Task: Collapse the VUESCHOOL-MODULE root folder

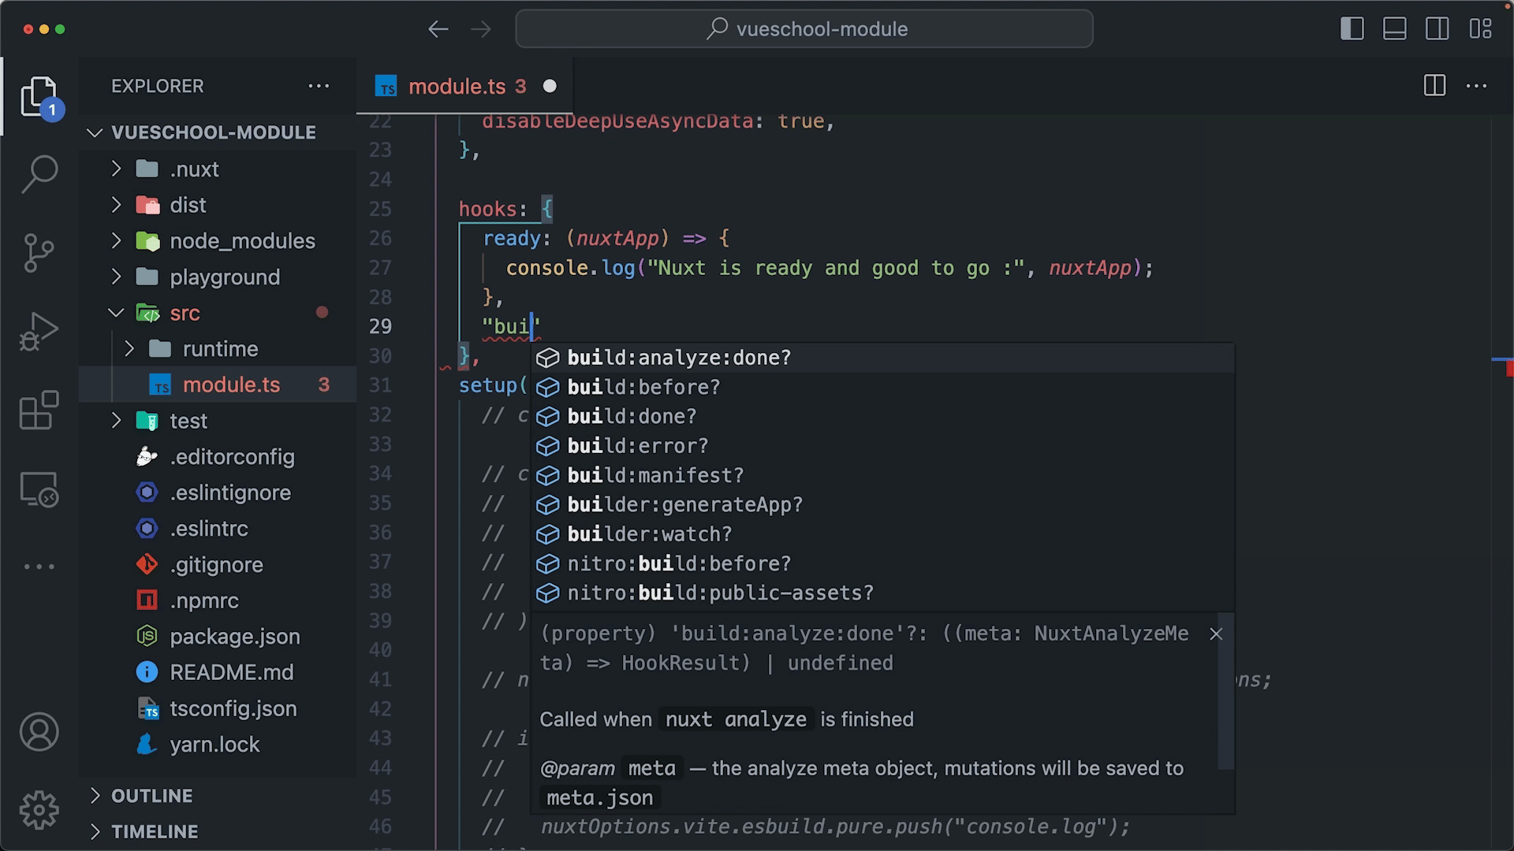Action: 95,132
